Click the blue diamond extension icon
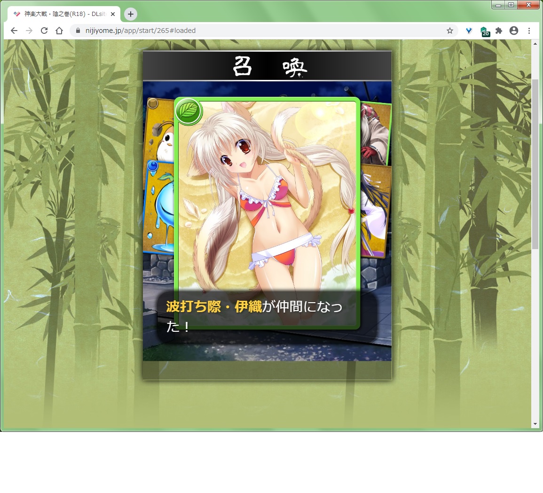The width and height of the screenshot is (543, 493). [x=469, y=31]
